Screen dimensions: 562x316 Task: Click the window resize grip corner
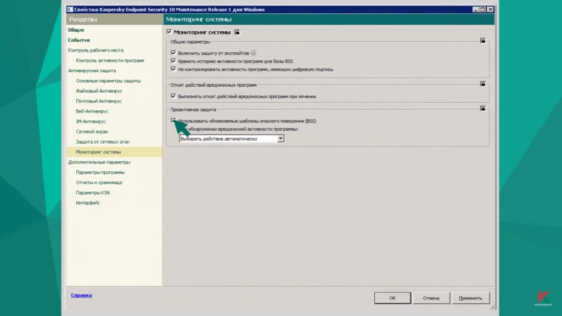pos(492,307)
